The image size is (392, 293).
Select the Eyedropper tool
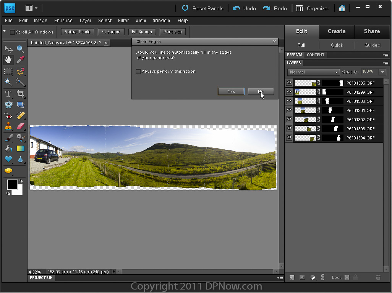pyautogui.click(x=21, y=60)
